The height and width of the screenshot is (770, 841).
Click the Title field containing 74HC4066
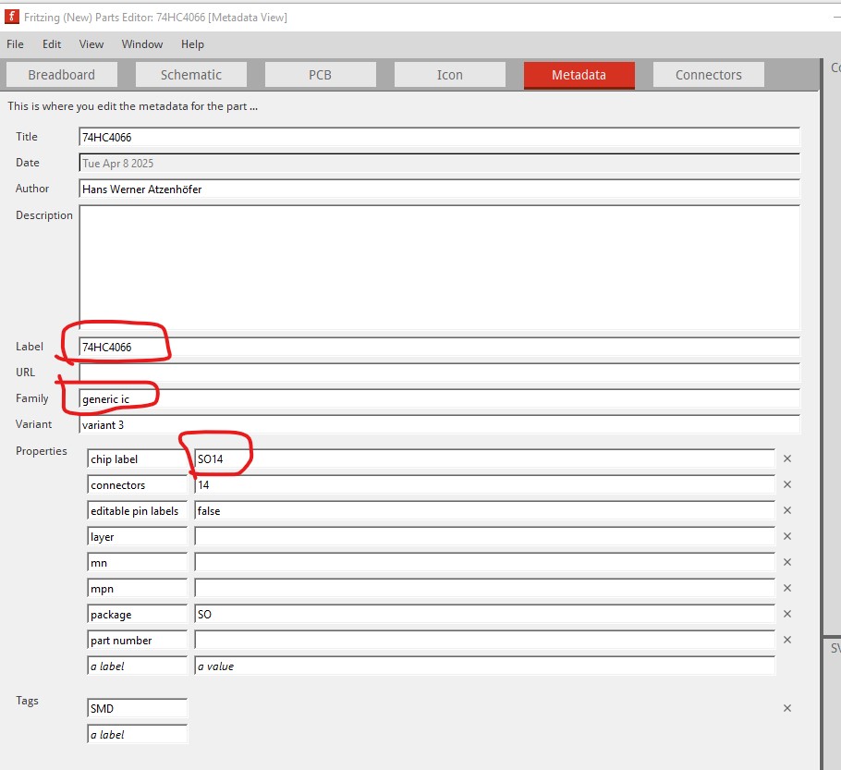439,137
